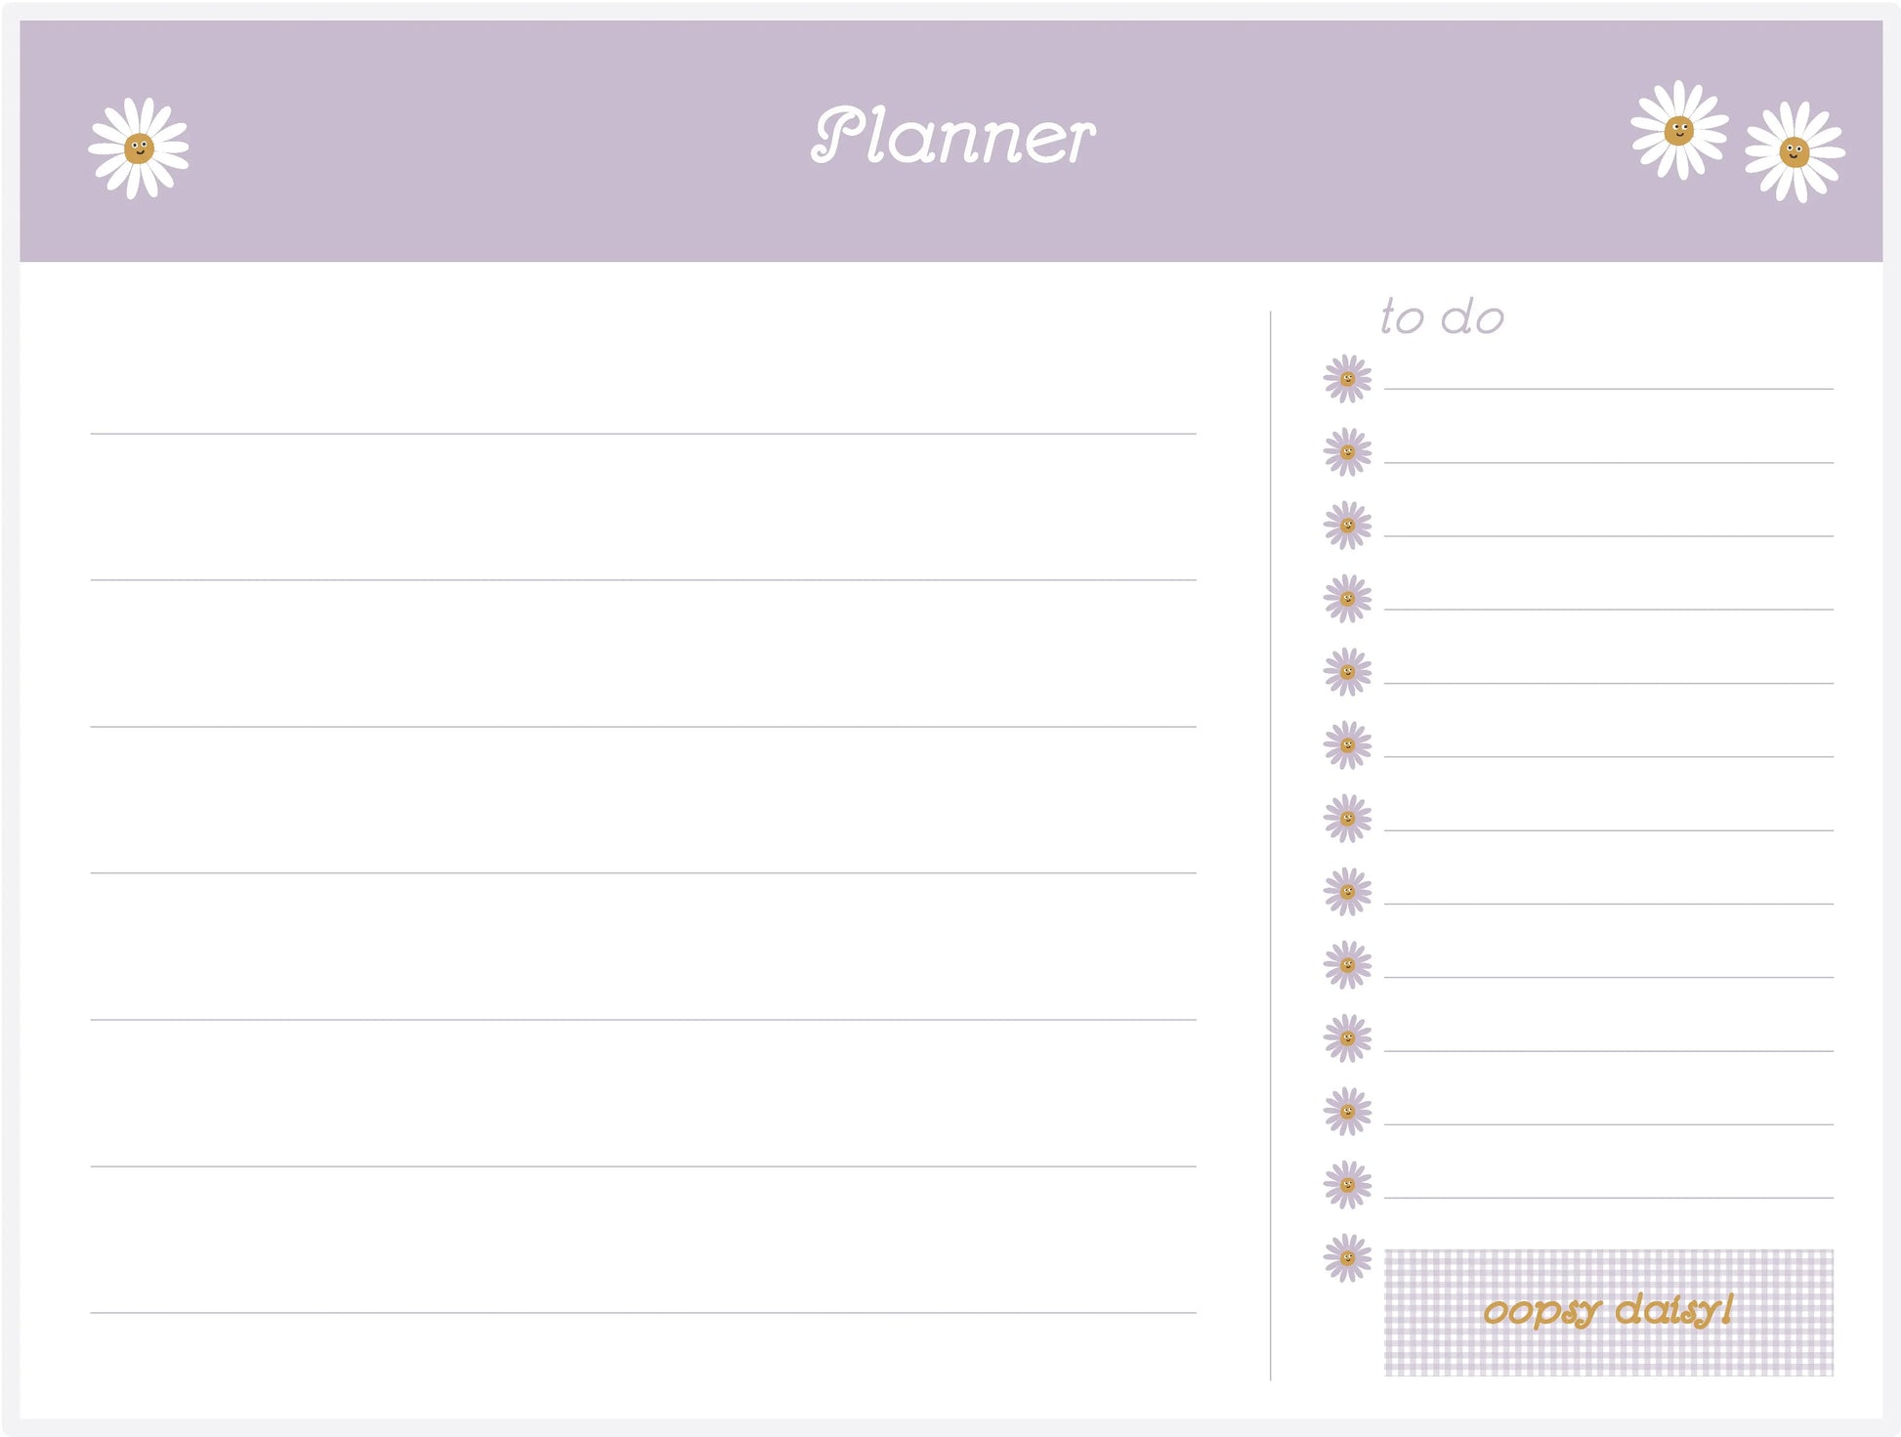Click the purple daisy beside the gingham box
Viewport: 1901px width, 1437px height.
tap(1347, 1258)
